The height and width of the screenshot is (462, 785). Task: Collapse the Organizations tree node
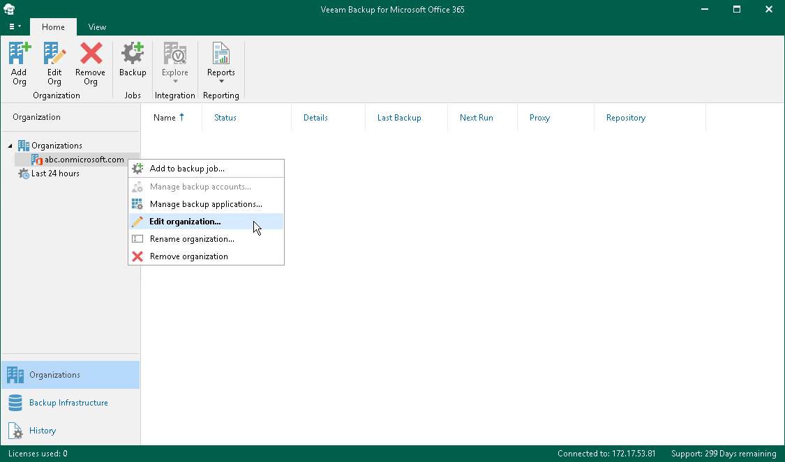coord(10,146)
